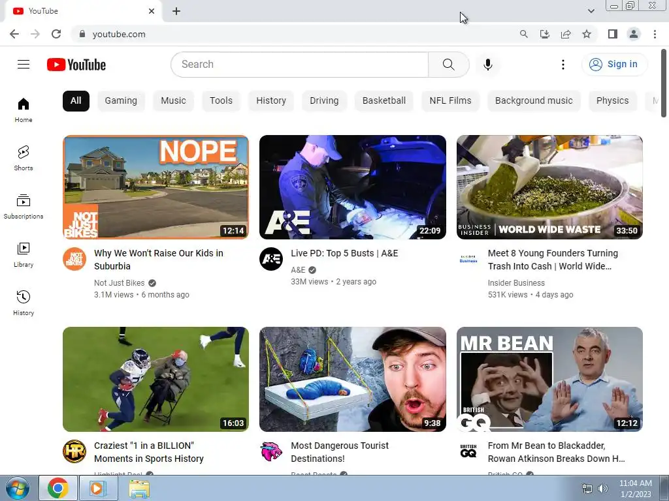Toggle the browser side panel

pyautogui.click(x=613, y=34)
